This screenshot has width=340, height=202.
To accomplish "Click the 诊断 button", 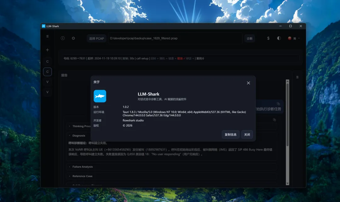I will (250, 38).
